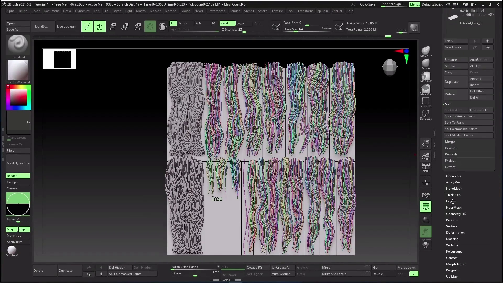The width and height of the screenshot is (503, 283).
Task: Toggle the Zadd button
Action: coord(227,23)
